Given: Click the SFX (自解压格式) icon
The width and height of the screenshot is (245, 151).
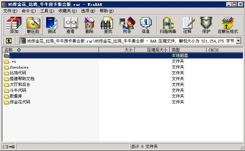Looking at the screenshot, I should pyautogui.click(x=228, y=25).
